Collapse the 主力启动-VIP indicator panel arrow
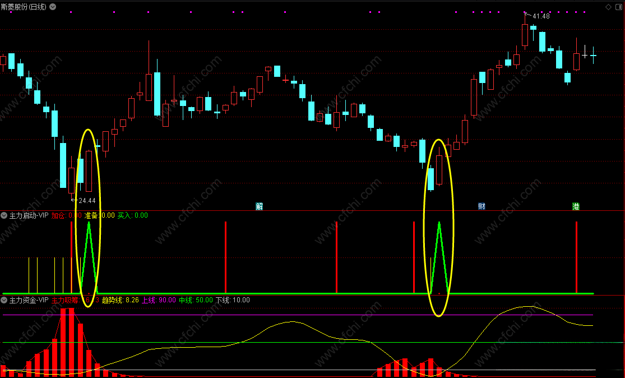Image resolution: width=625 pixels, height=378 pixels. coord(4,215)
